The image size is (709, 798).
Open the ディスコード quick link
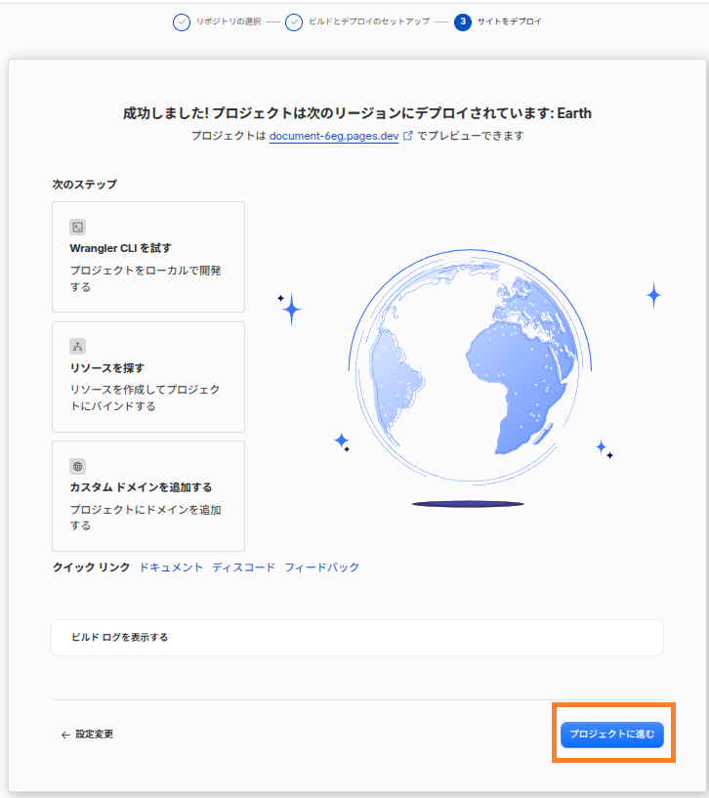243,567
